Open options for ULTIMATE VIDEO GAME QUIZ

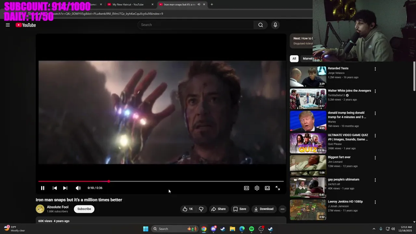(x=375, y=136)
